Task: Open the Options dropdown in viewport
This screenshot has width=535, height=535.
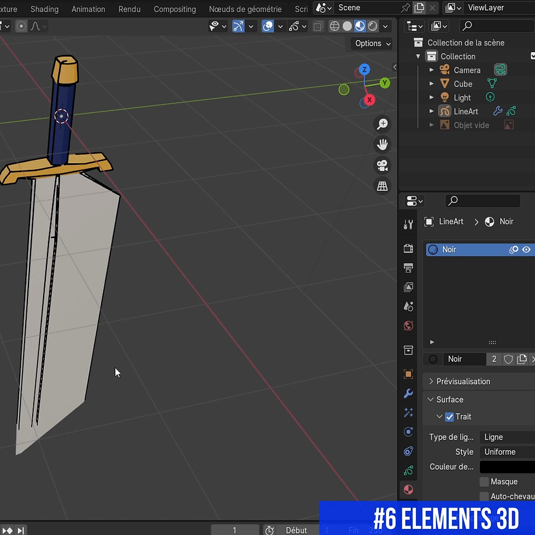Action: [372, 44]
